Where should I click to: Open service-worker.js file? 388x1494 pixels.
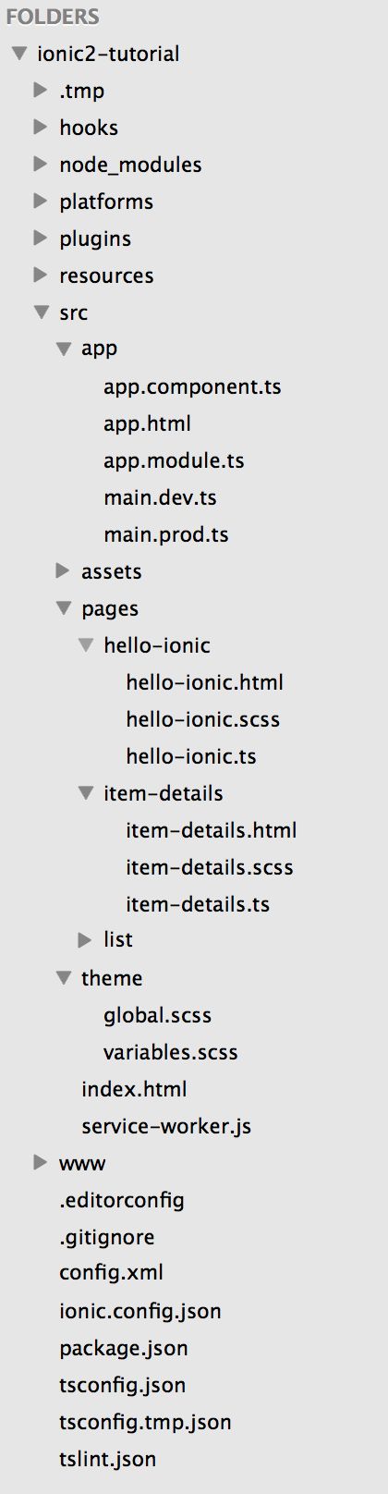click(166, 1126)
